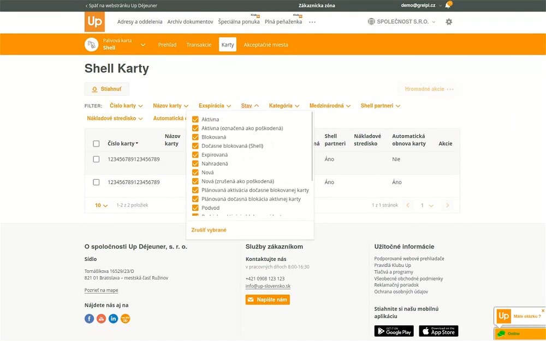Go back to Up Déjeuner website
Image resolution: width=546 pixels, height=341 pixels.
(x=121, y=5)
